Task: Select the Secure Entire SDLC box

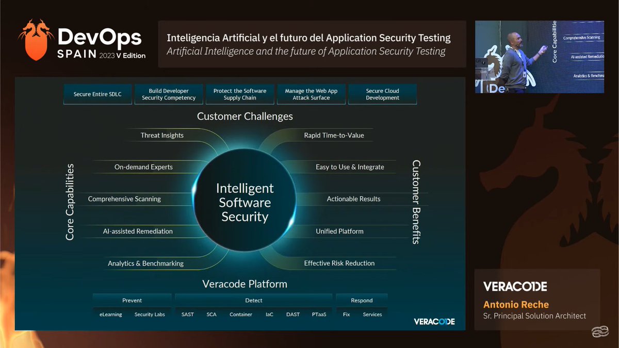Action: point(97,94)
